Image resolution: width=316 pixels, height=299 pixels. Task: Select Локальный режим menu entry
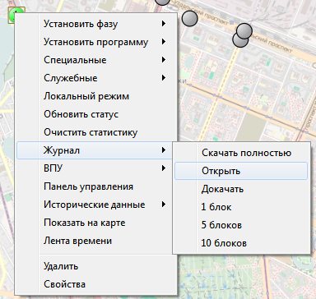[96, 96]
